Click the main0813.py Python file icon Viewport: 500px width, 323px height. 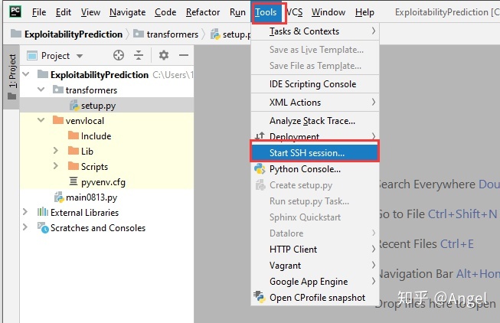[59, 197]
